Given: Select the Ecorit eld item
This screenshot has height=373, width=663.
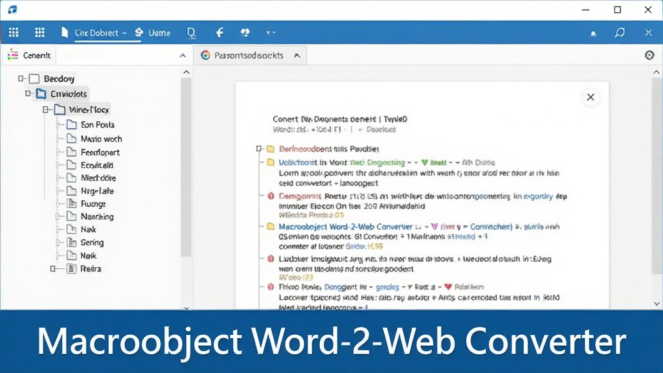Looking at the screenshot, I should tap(97, 165).
